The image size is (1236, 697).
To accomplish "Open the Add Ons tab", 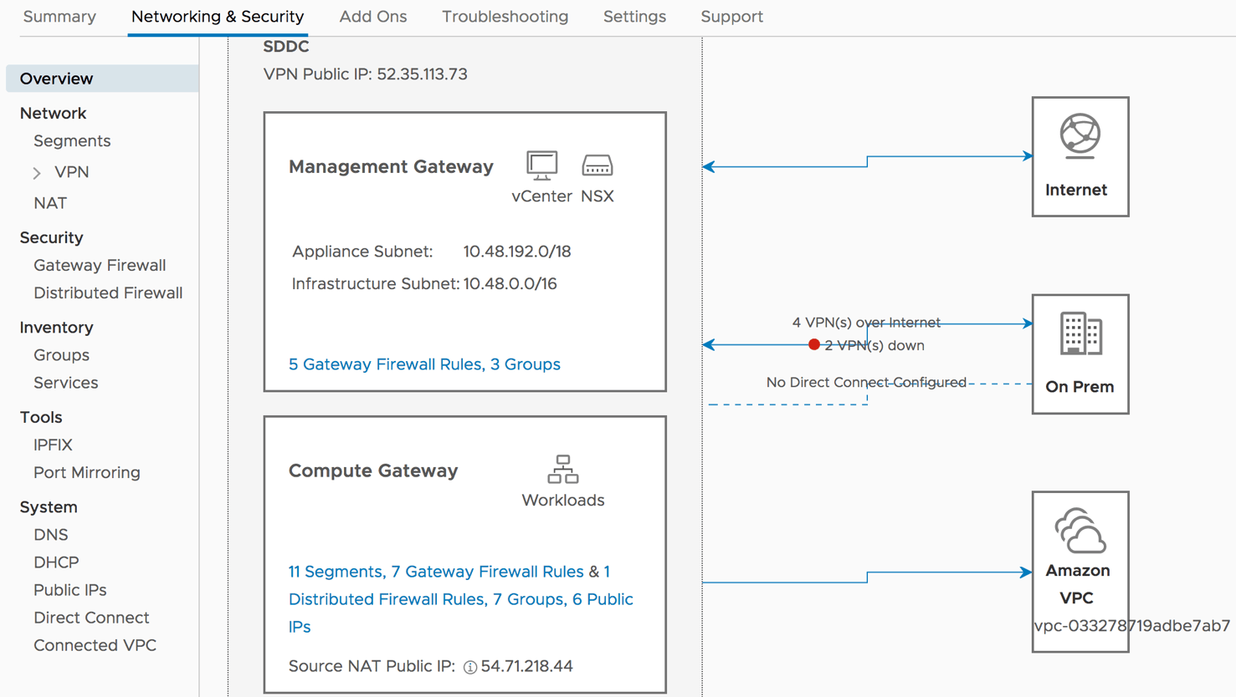I will [x=373, y=17].
